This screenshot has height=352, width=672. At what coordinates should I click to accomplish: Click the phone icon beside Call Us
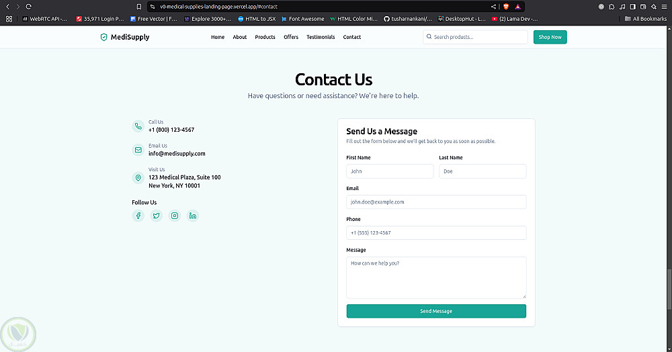point(138,126)
